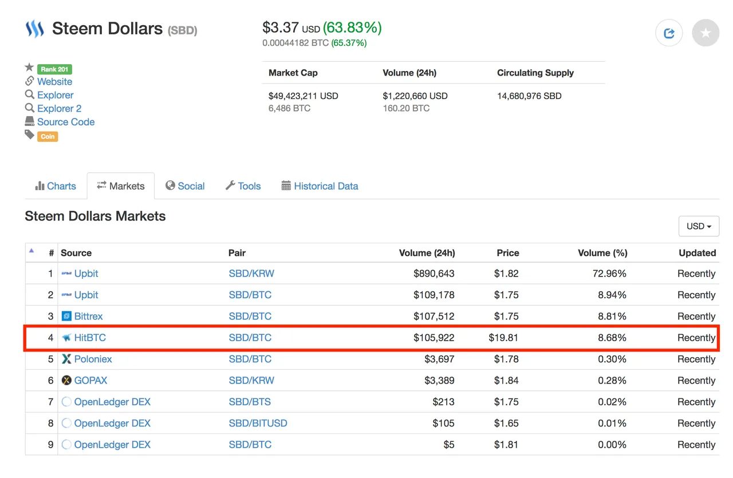The height and width of the screenshot is (478, 733).
Task: Click the share arrow icon button
Action: coord(669,33)
